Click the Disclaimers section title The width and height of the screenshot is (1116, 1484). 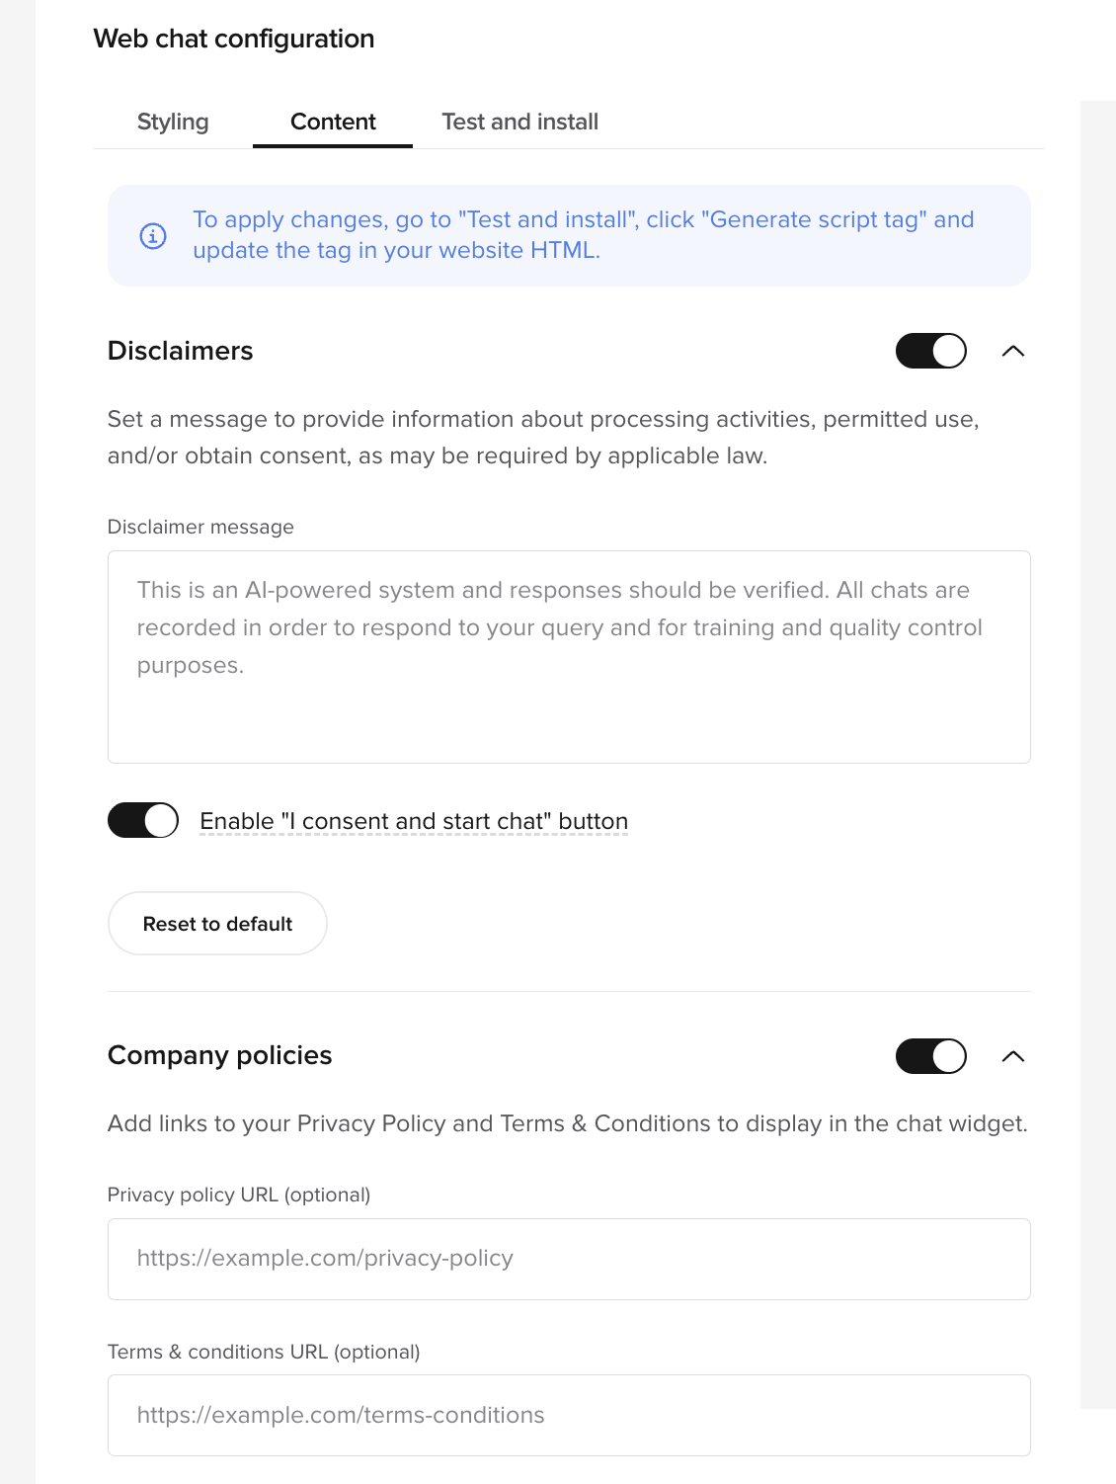coord(181,352)
